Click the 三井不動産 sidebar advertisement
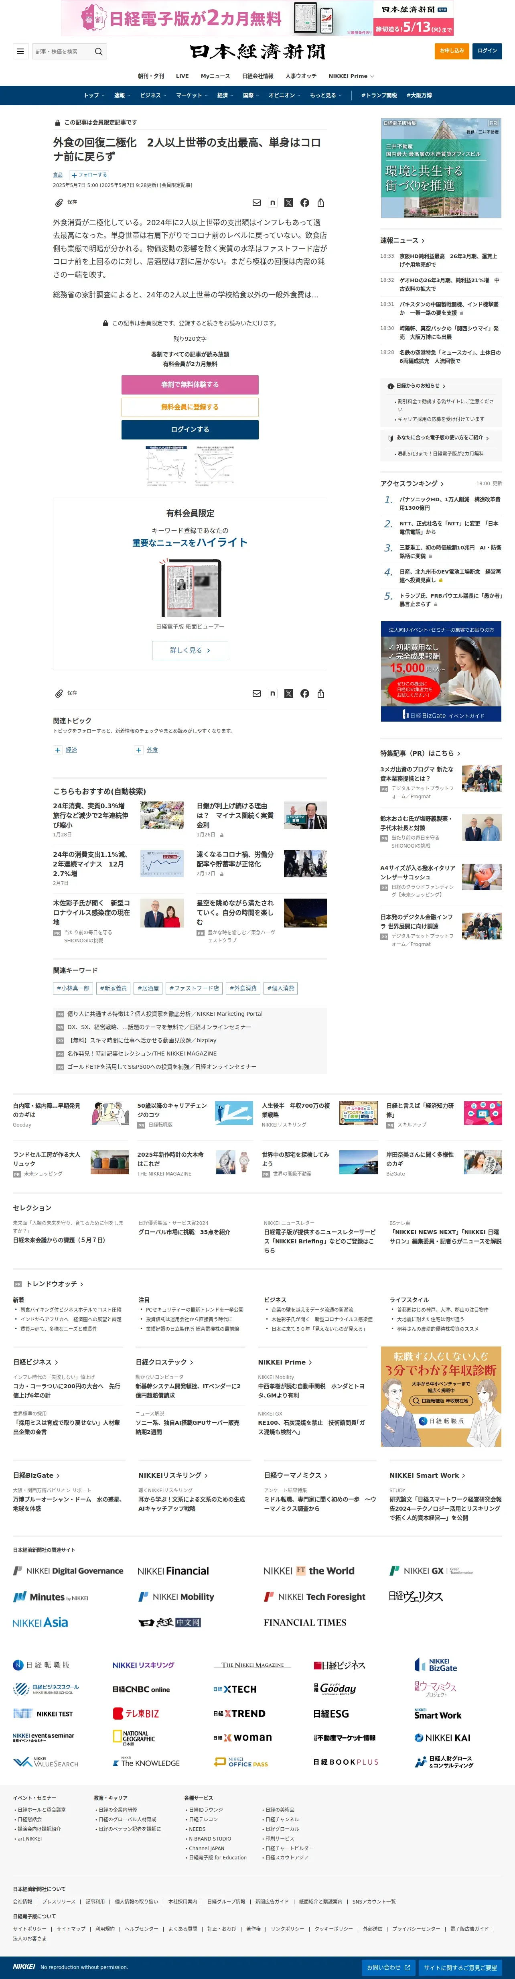The width and height of the screenshot is (515, 1979). coord(441,168)
